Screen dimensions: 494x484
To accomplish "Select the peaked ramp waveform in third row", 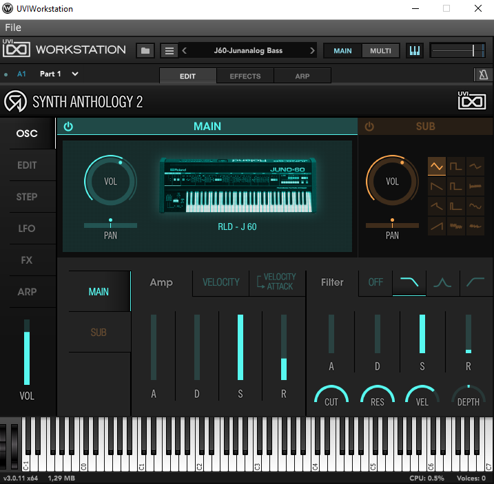I will pyautogui.click(x=437, y=207).
